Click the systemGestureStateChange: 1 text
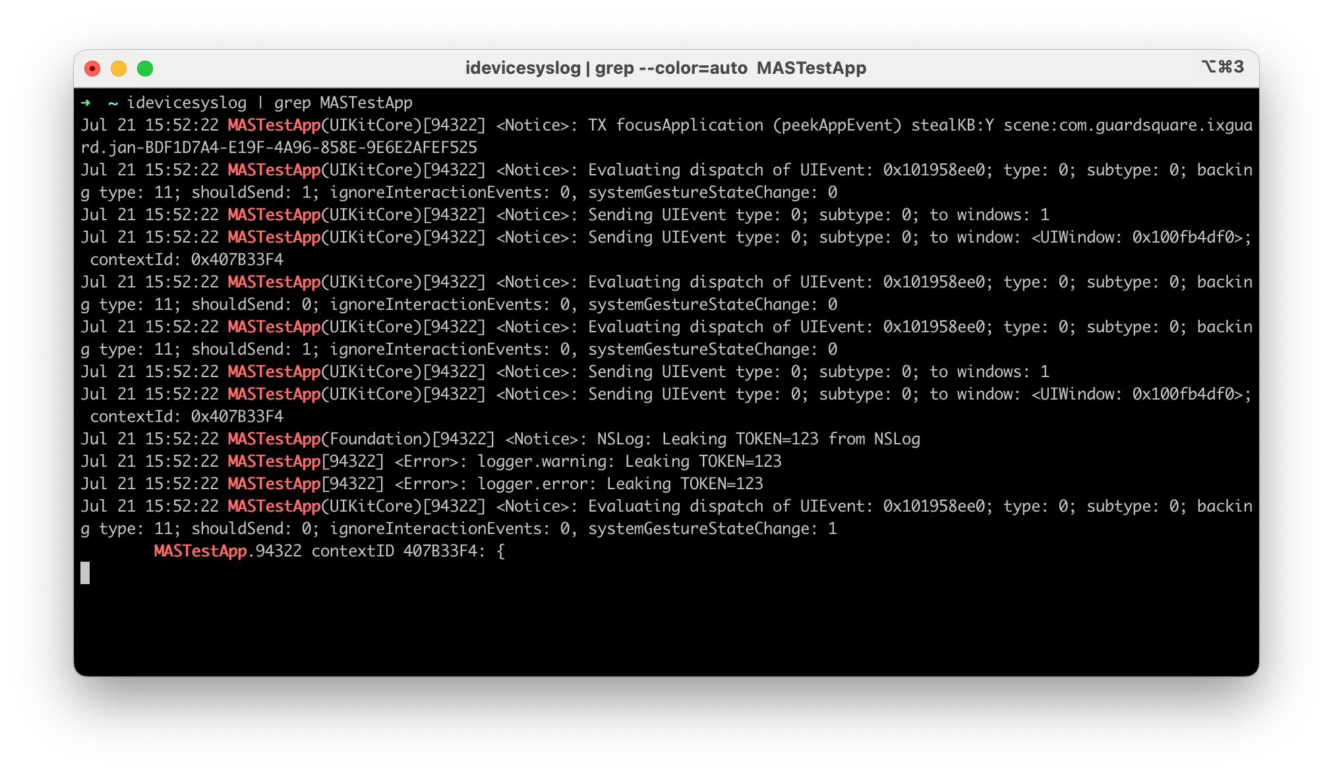 [x=712, y=529]
